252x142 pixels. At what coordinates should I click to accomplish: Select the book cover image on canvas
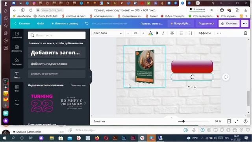click(145, 67)
